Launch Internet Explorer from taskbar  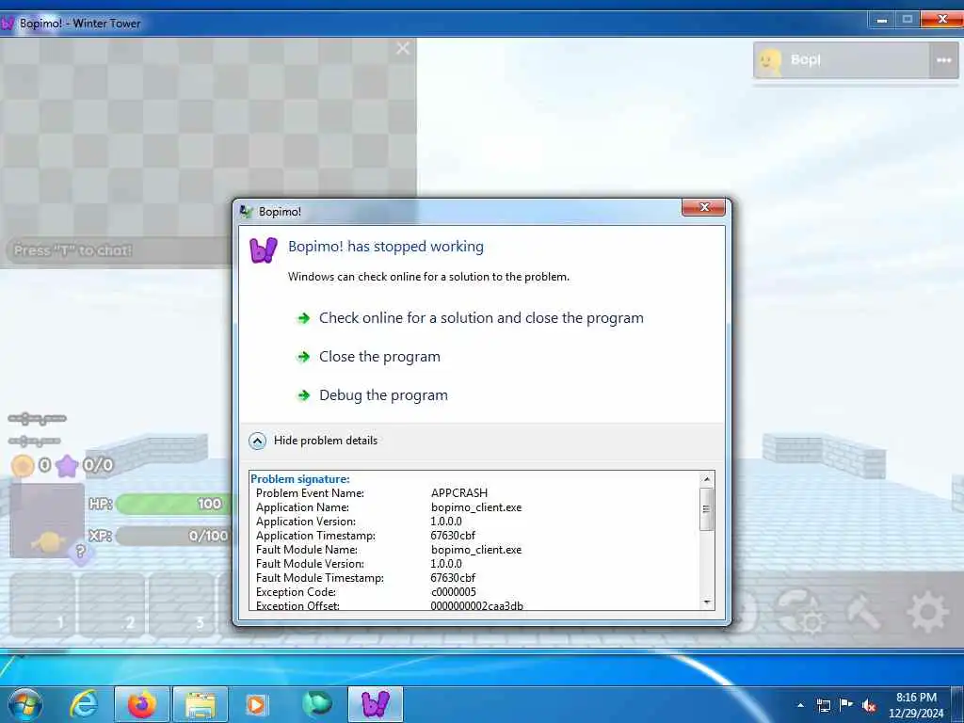(84, 704)
